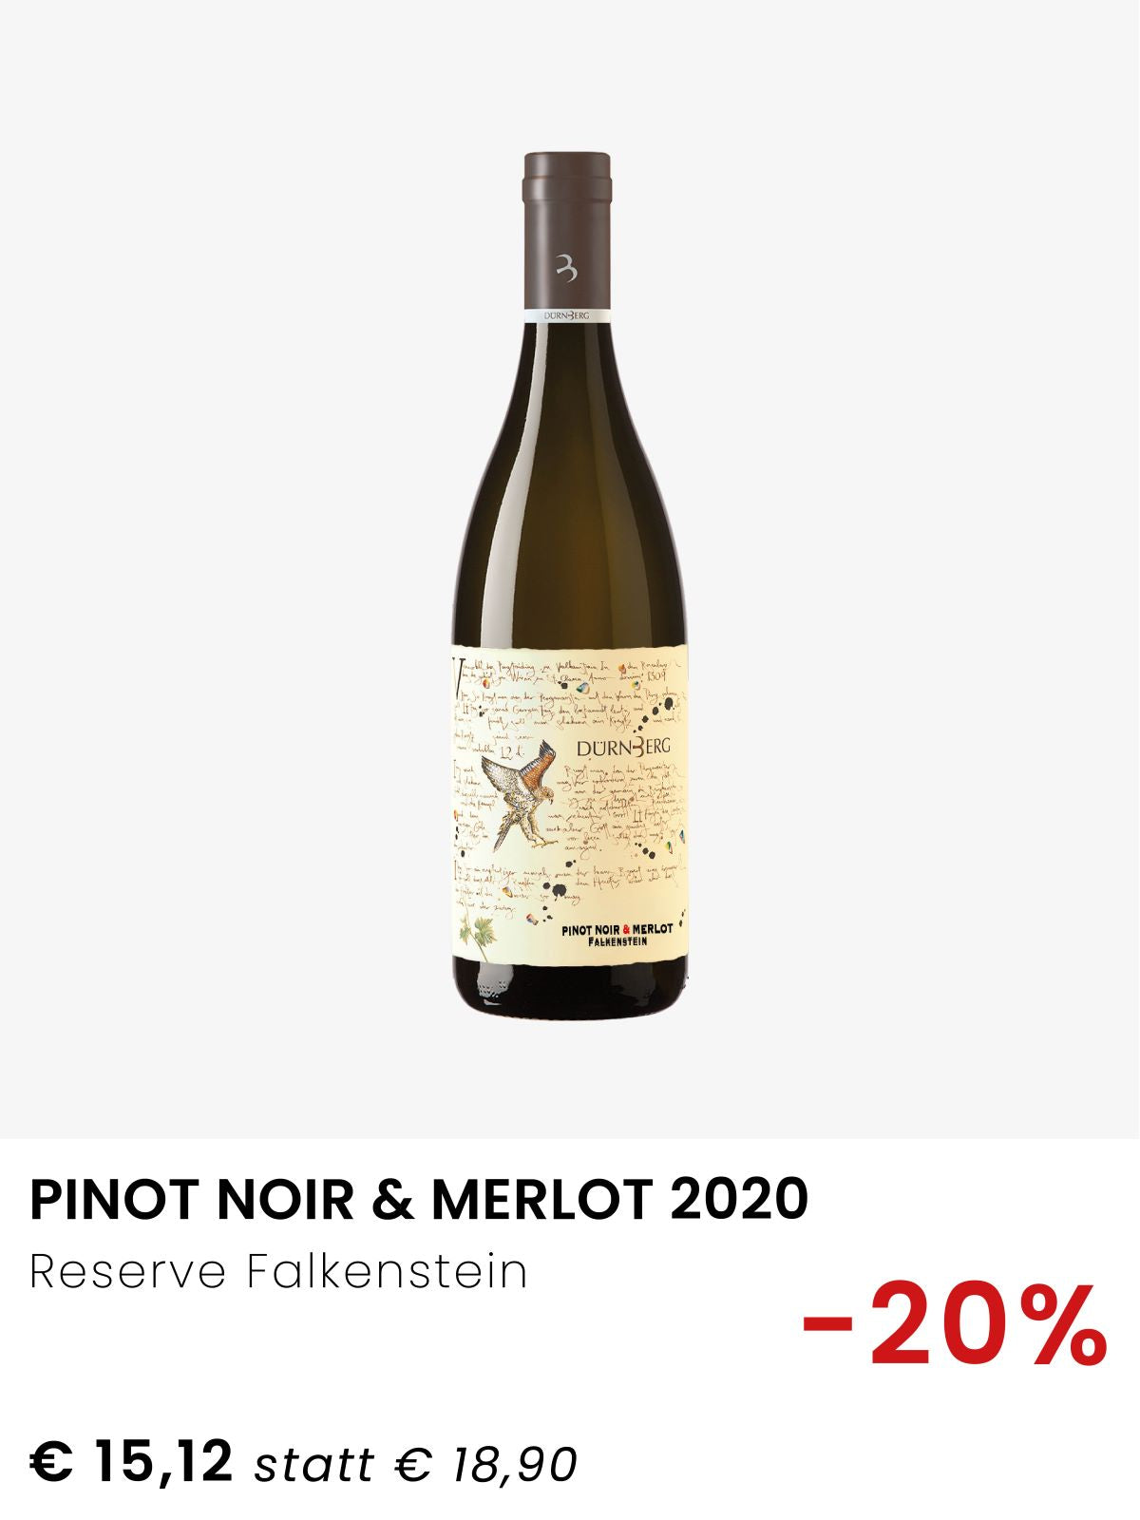Click the brown capsule top of the bottle
This screenshot has height=1520, width=1140.
click(x=567, y=231)
